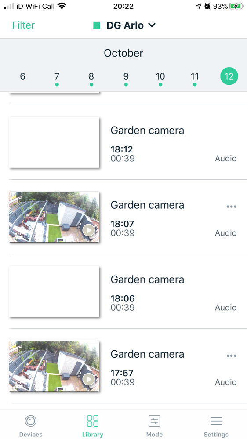The image size is (247, 439).
Task: Tap the green DG Arlo device icon
Action: point(97,25)
